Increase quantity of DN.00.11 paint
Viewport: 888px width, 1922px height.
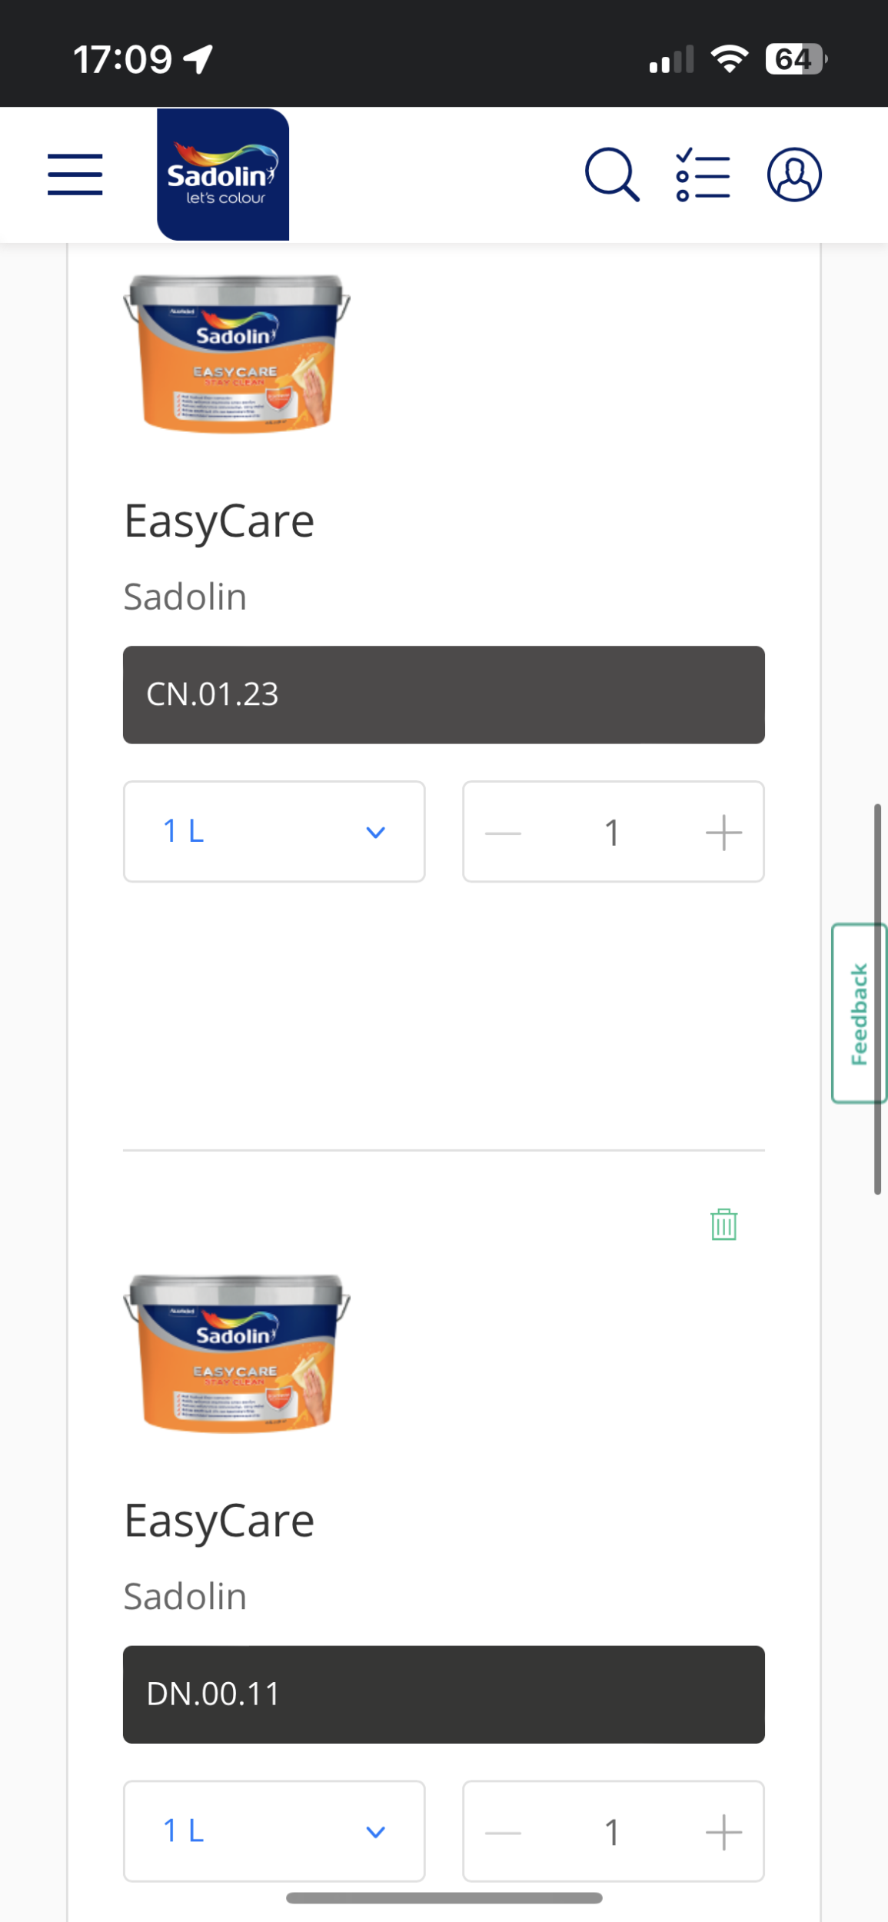723,1832
